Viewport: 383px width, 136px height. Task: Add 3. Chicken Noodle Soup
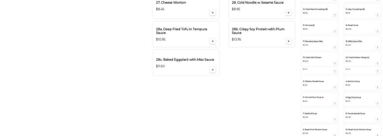pyautogui.click(x=335, y=87)
